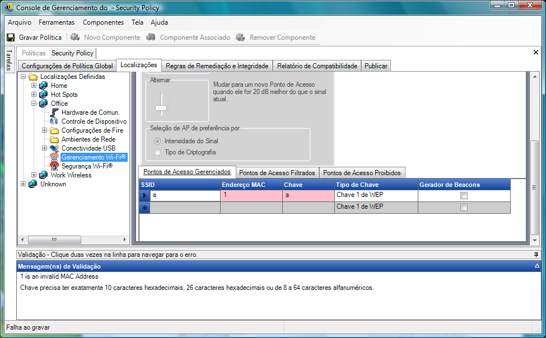Click the tree panel horizontal scrollbar thumb
Screen dimensions: 546x338
[x=54, y=240]
